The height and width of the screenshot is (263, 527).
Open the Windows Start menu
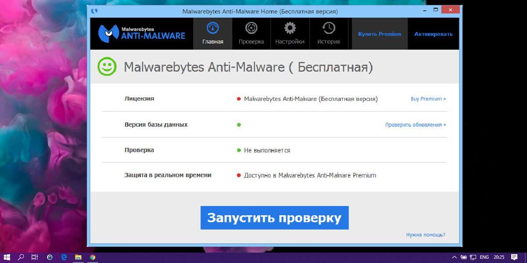point(7,257)
